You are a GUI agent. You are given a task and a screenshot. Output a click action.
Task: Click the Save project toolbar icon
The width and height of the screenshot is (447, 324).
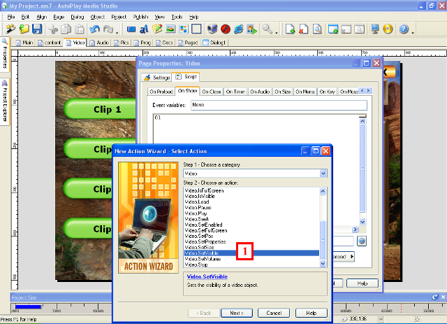click(x=37, y=29)
